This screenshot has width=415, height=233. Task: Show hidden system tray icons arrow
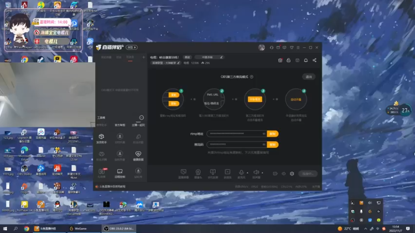pyautogui.click(x=366, y=228)
